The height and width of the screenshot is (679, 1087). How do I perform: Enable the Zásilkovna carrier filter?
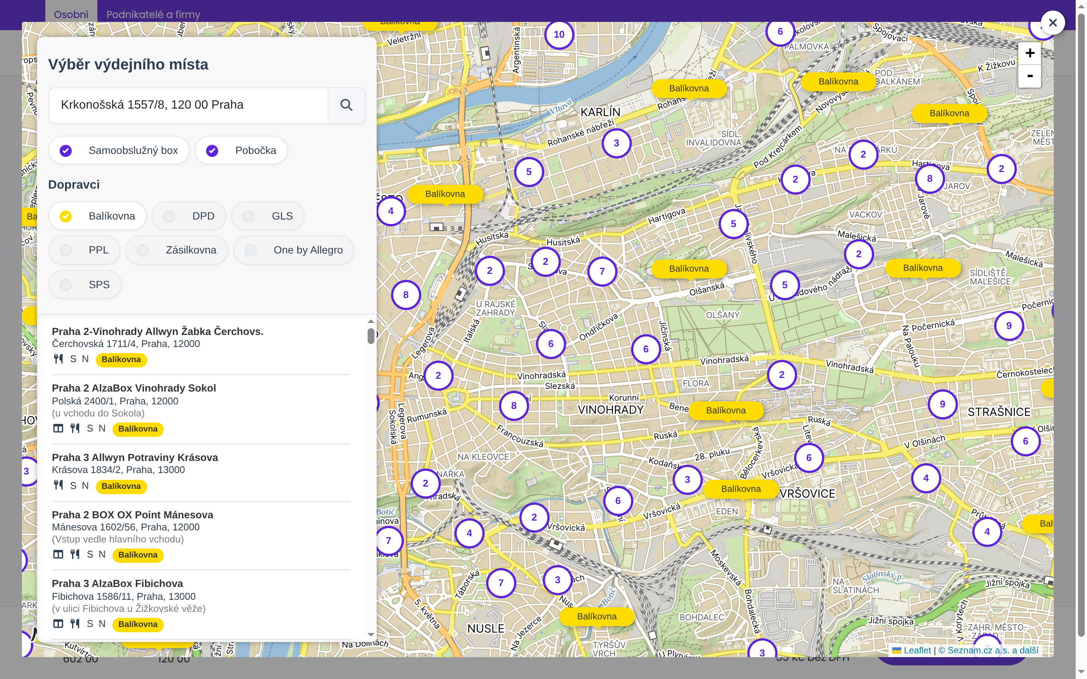[177, 250]
